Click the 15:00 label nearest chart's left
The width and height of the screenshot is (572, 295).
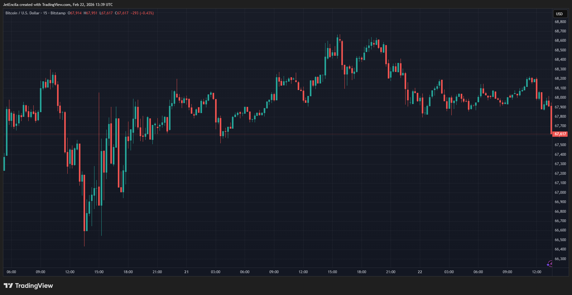click(99, 272)
